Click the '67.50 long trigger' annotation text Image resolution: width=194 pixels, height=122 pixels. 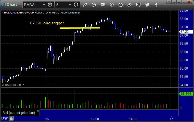click(47, 23)
